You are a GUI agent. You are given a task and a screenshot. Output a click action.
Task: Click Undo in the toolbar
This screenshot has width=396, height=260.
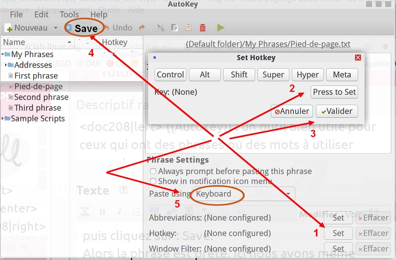click(x=119, y=28)
